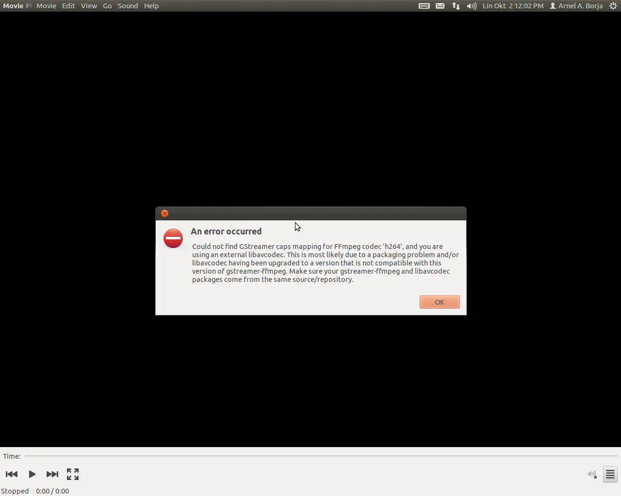Open the Edit menu
The width and height of the screenshot is (621, 496).
click(x=68, y=6)
